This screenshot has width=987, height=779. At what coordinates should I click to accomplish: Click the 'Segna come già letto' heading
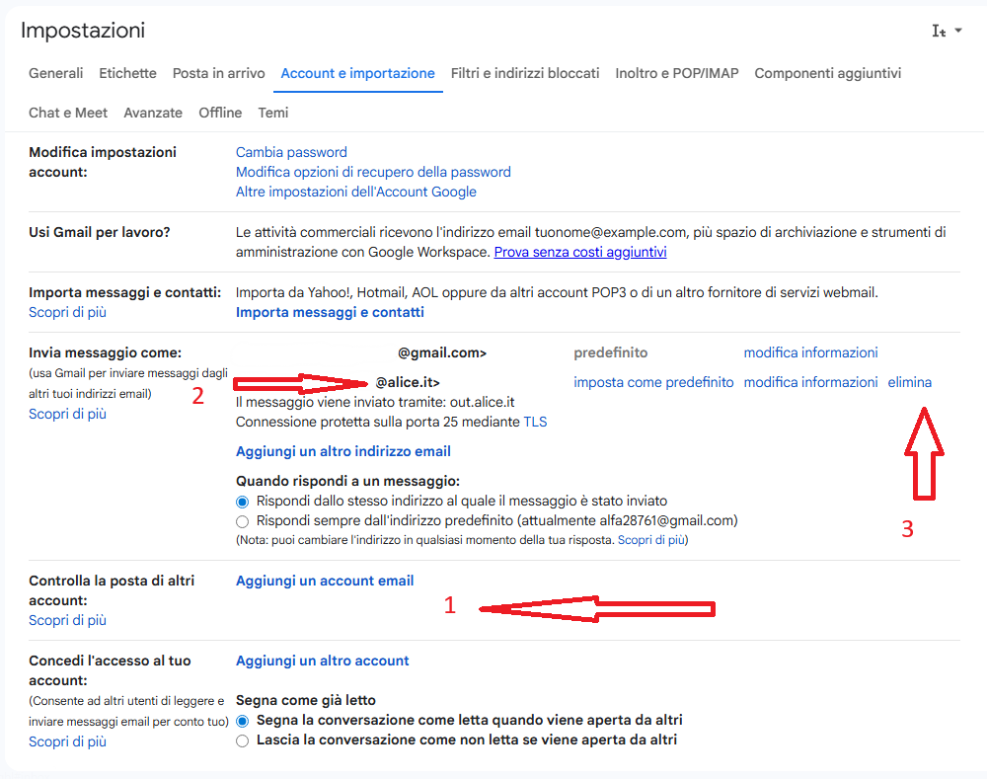point(305,700)
